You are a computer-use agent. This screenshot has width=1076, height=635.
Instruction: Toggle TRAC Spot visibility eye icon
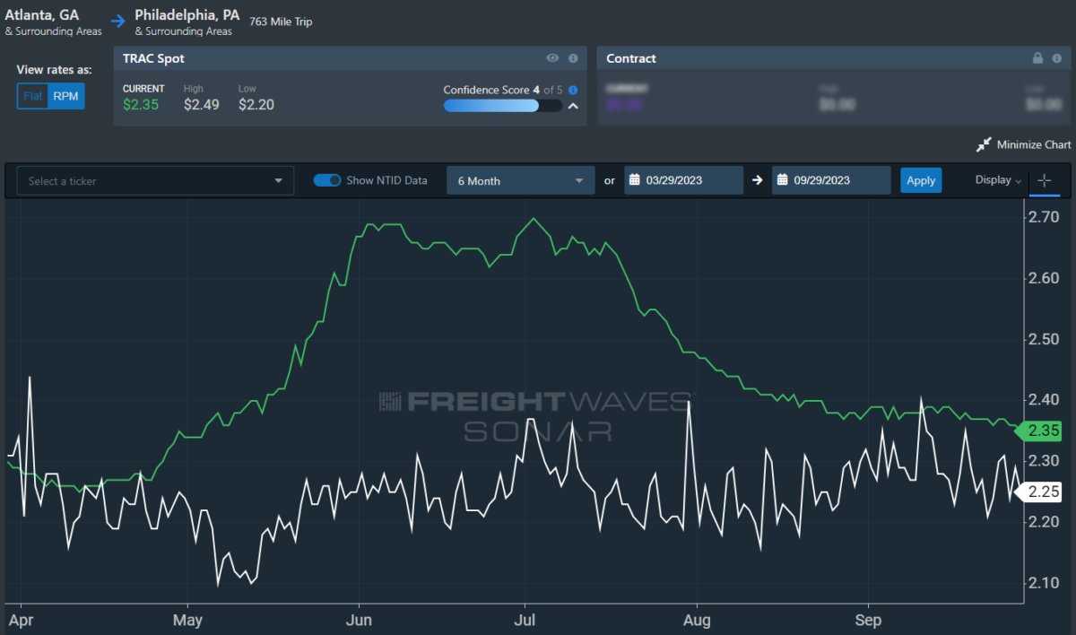[553, 58]
